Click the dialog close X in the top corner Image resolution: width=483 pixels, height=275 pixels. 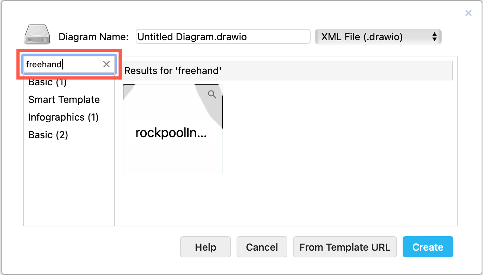pos(468,13)
